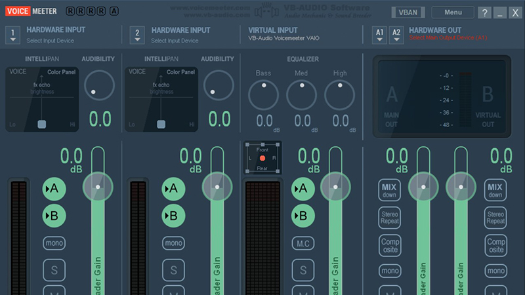
Task: Click the Med equalizer knob
Action: [x=301, y=95]
